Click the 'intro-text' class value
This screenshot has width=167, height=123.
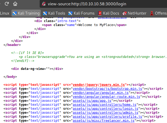[67, 21]
